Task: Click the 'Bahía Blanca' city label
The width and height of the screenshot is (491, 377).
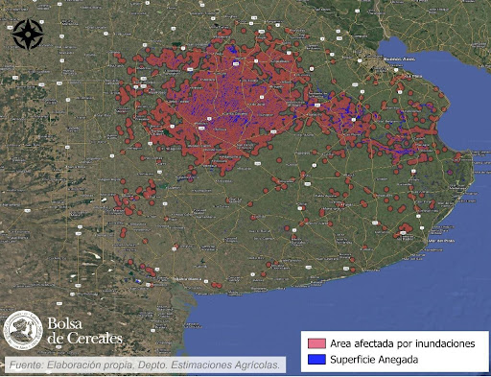Action: pos(188,279)
